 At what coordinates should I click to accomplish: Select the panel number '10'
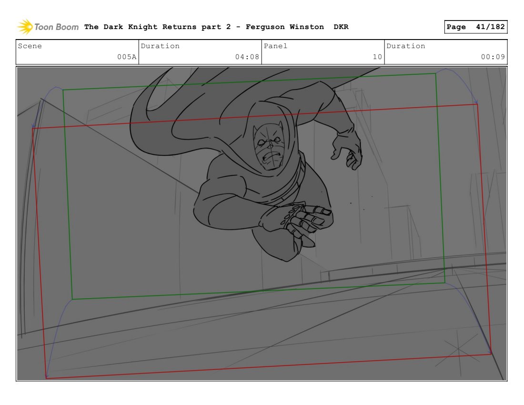pyautogui.click(x=377, y=57)
